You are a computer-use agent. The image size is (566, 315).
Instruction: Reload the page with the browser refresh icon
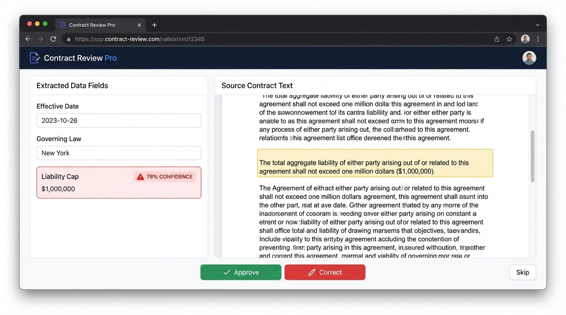click(x=53, y=39)
